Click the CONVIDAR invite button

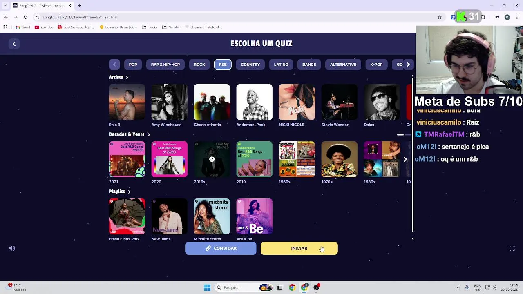[221, 248]
